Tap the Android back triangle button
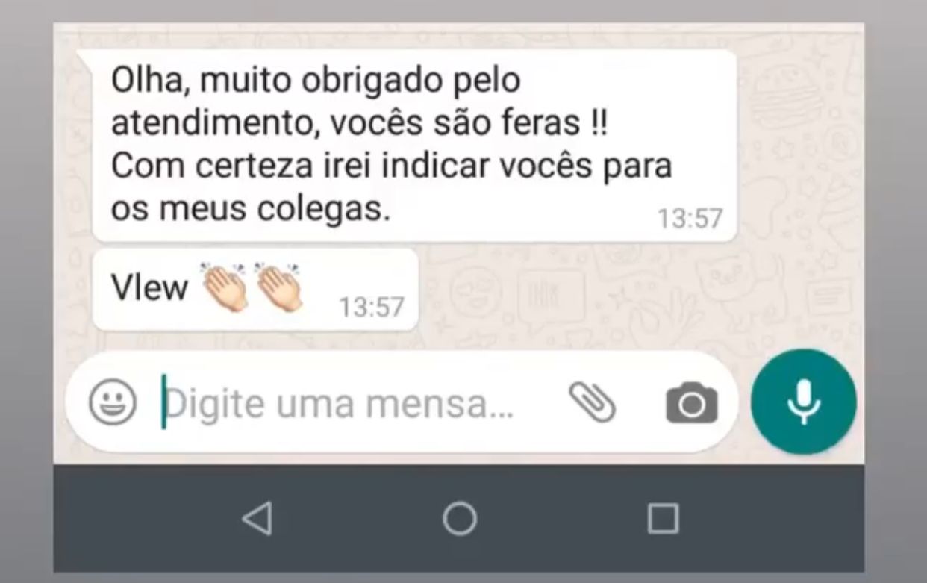The image size is (927, 583). 257,518
